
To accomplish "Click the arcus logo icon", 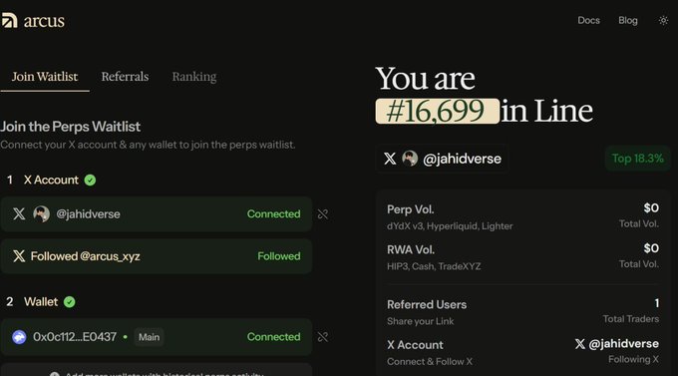I will [x=9, y=20].
